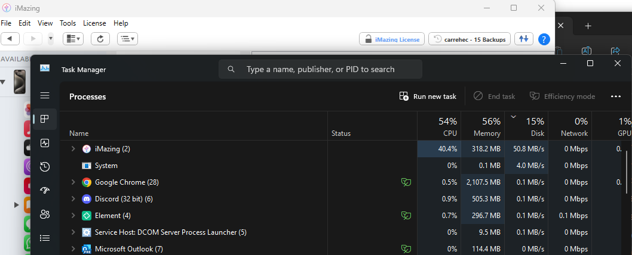Click Google Chrome 2,107.5 MB memory cell
The image size is (632, 255).
[x=483, y=182]
